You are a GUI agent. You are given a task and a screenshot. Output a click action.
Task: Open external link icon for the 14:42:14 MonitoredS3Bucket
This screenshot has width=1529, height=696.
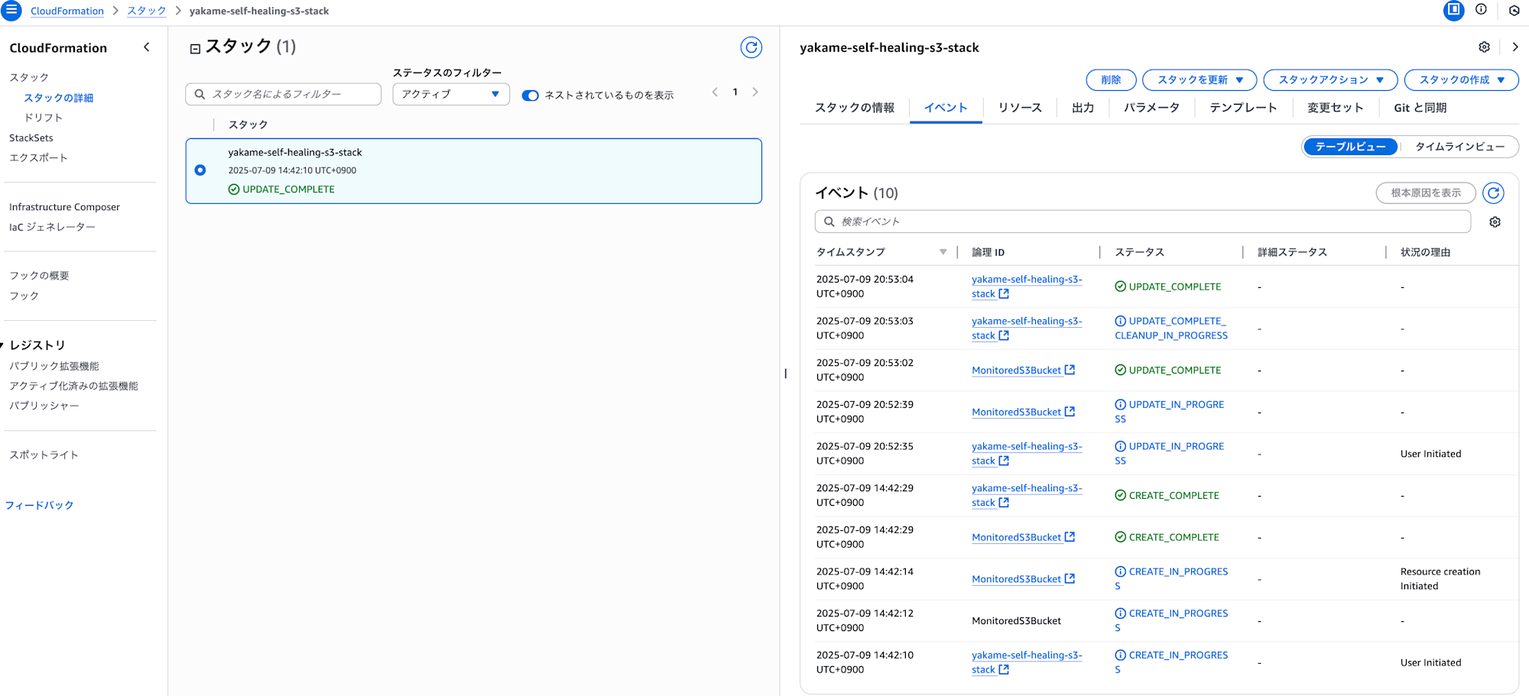[x=1070, y=579]
